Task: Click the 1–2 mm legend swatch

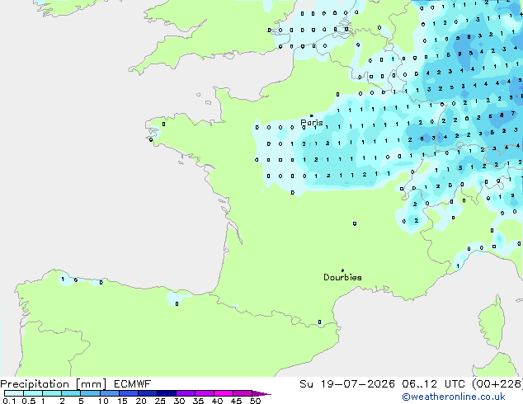Action: pyautogui.click(x=52, y=393)
